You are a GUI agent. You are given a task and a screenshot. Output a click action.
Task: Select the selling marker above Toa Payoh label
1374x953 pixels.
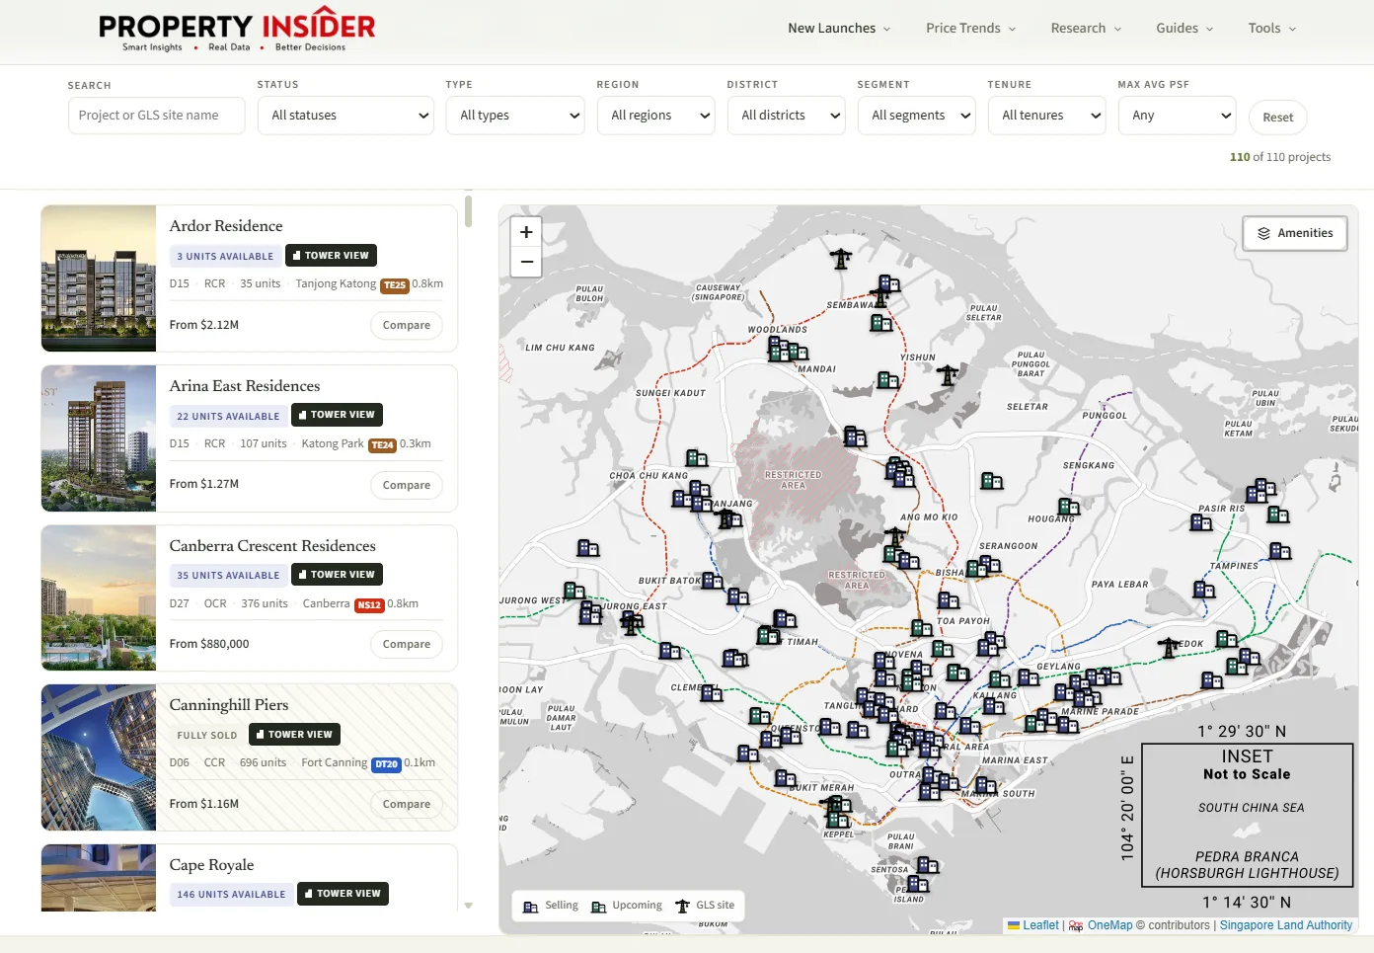tap(949, 599)
